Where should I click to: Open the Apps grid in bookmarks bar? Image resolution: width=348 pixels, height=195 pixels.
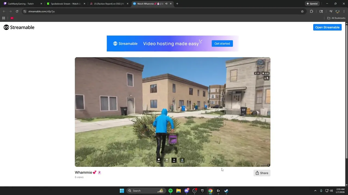click(x=4, y=18)
